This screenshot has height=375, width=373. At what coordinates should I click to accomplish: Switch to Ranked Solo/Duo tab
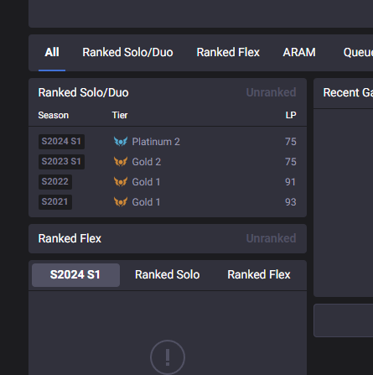click(127, 52)
